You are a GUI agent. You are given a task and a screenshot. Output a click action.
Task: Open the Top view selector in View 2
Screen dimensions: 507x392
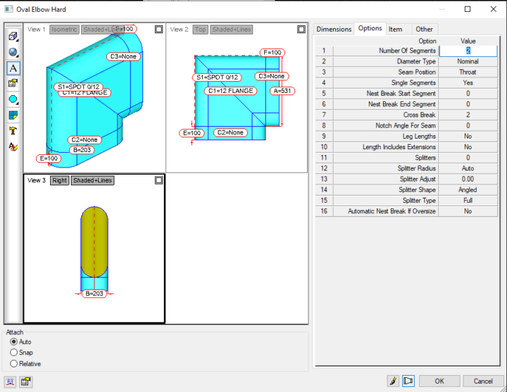pos(200,30)
